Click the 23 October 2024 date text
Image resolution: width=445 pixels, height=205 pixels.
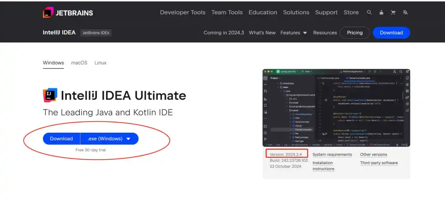pyautogui.click(x=286, y=166)
